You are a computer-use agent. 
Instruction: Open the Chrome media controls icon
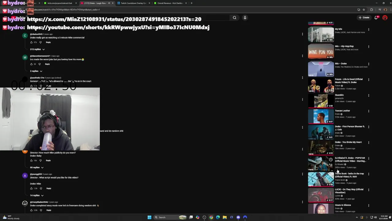380,10
